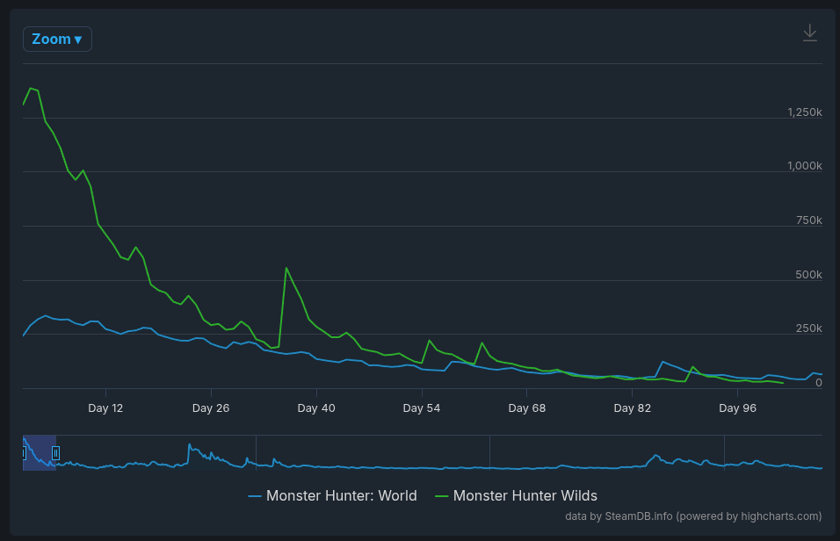The width and height of the screenshot is (840, 541).
Task: Click the 250k y-axis label
Action: pyautogui.click(x=809, y=328)
